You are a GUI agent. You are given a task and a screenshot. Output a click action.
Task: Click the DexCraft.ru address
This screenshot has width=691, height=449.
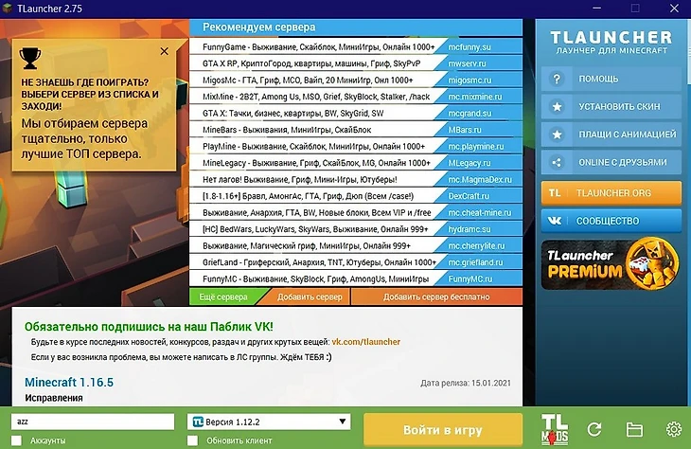pyautogui.click(x=469, y=196)
